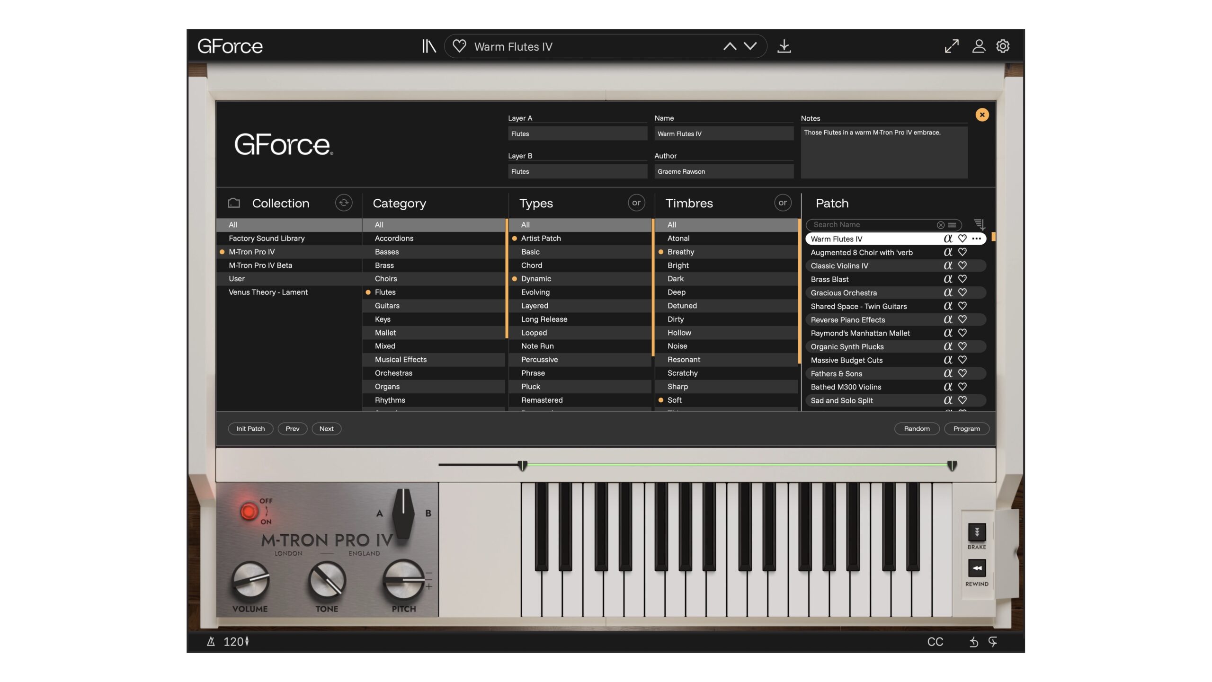This screenshot has width=1212, height=682.
Task: Close the patch browser with orange X
Action: (x=982, y=115)
